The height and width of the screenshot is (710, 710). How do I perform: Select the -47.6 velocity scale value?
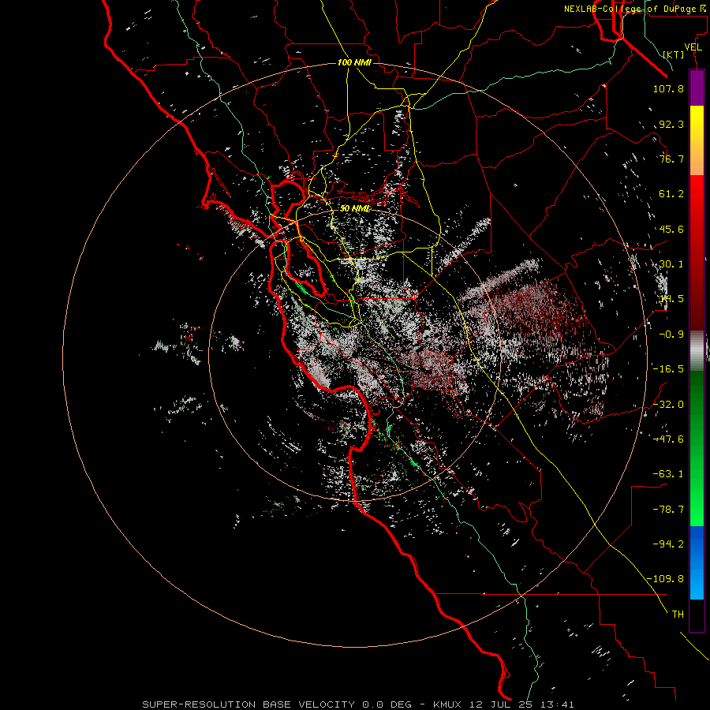click(x=668, y=439)
